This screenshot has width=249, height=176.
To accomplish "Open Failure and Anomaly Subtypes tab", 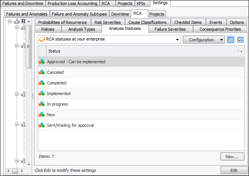I will [79, 14].
